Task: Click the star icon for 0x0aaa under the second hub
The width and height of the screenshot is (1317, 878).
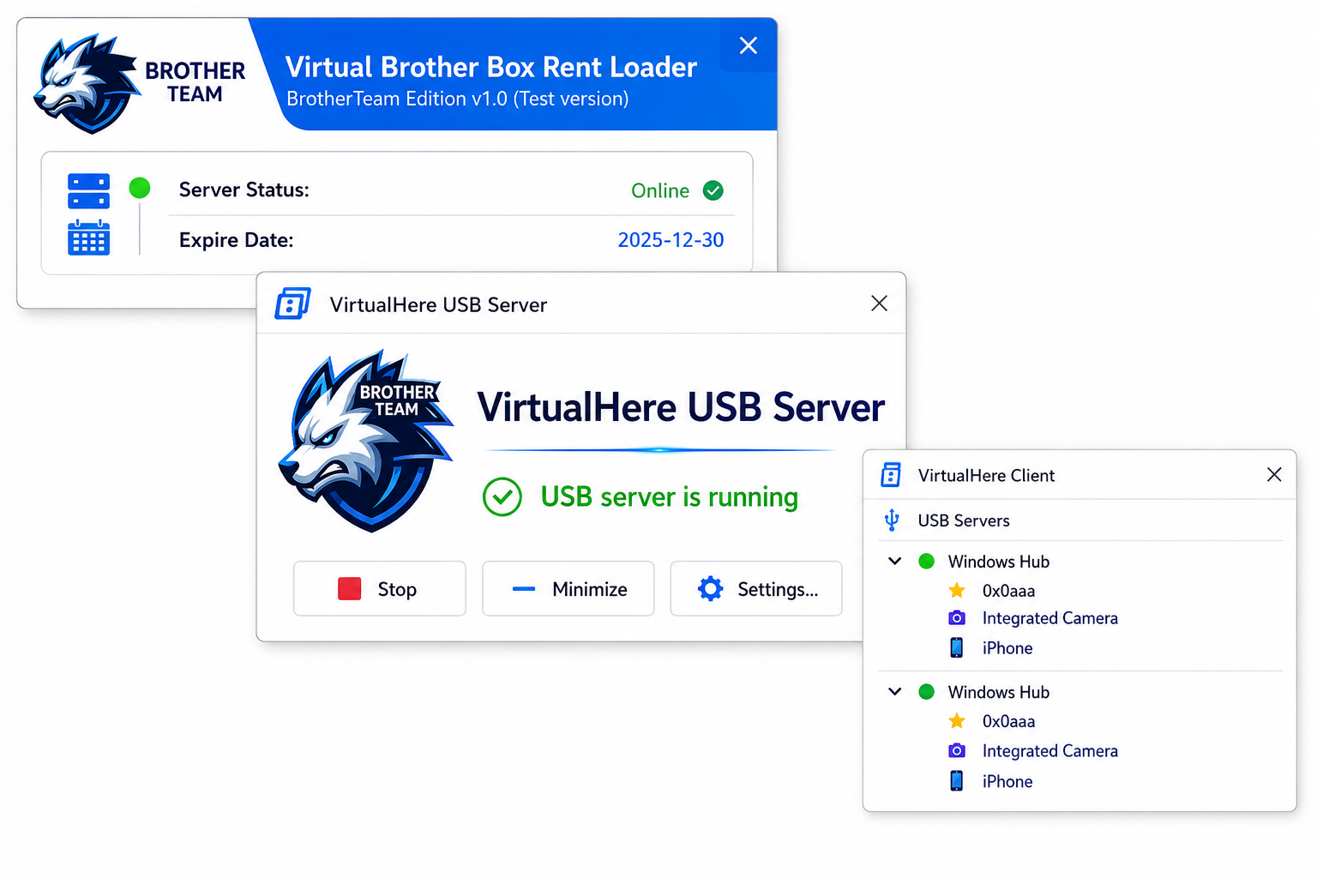Action: tap(957, 721)
